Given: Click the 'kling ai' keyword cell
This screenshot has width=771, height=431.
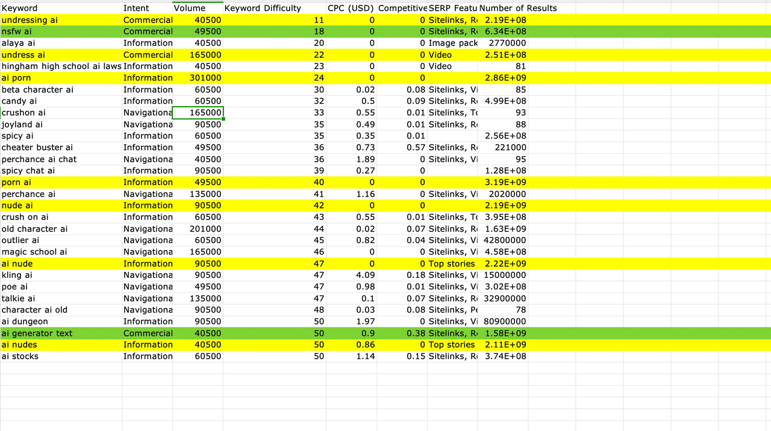Looking at the screenshot, I should (x=61, y=275).
